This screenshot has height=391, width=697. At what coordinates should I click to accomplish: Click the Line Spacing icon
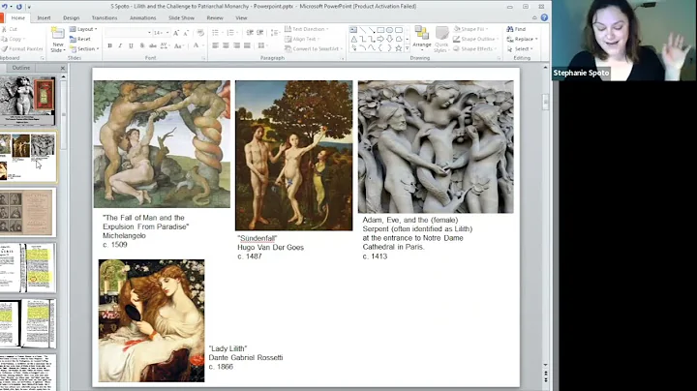tap(275, 33)
